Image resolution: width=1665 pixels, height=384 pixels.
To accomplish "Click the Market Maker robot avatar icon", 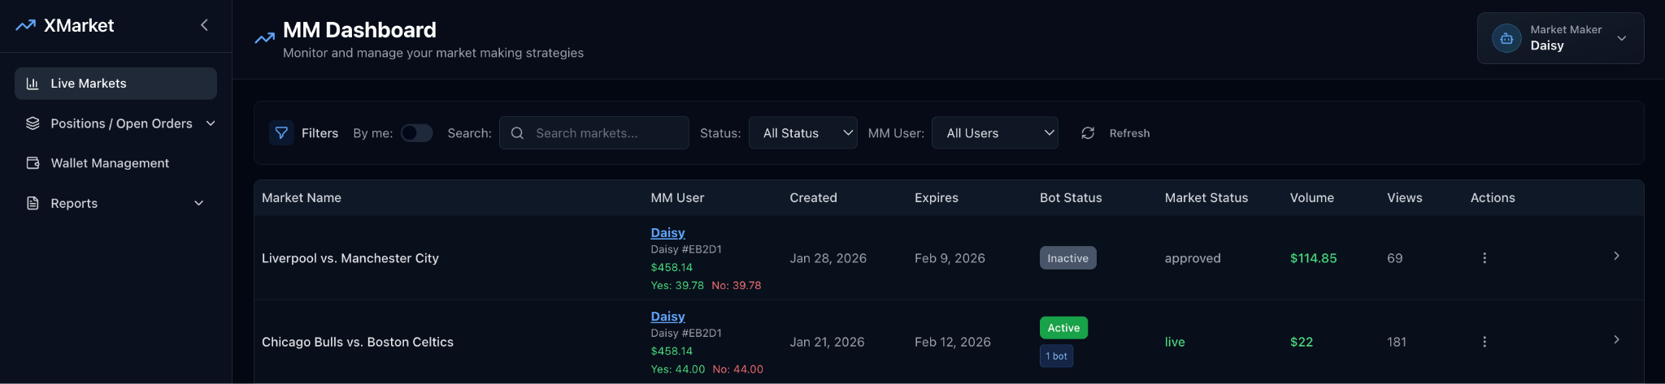I will coord(1506,38).
